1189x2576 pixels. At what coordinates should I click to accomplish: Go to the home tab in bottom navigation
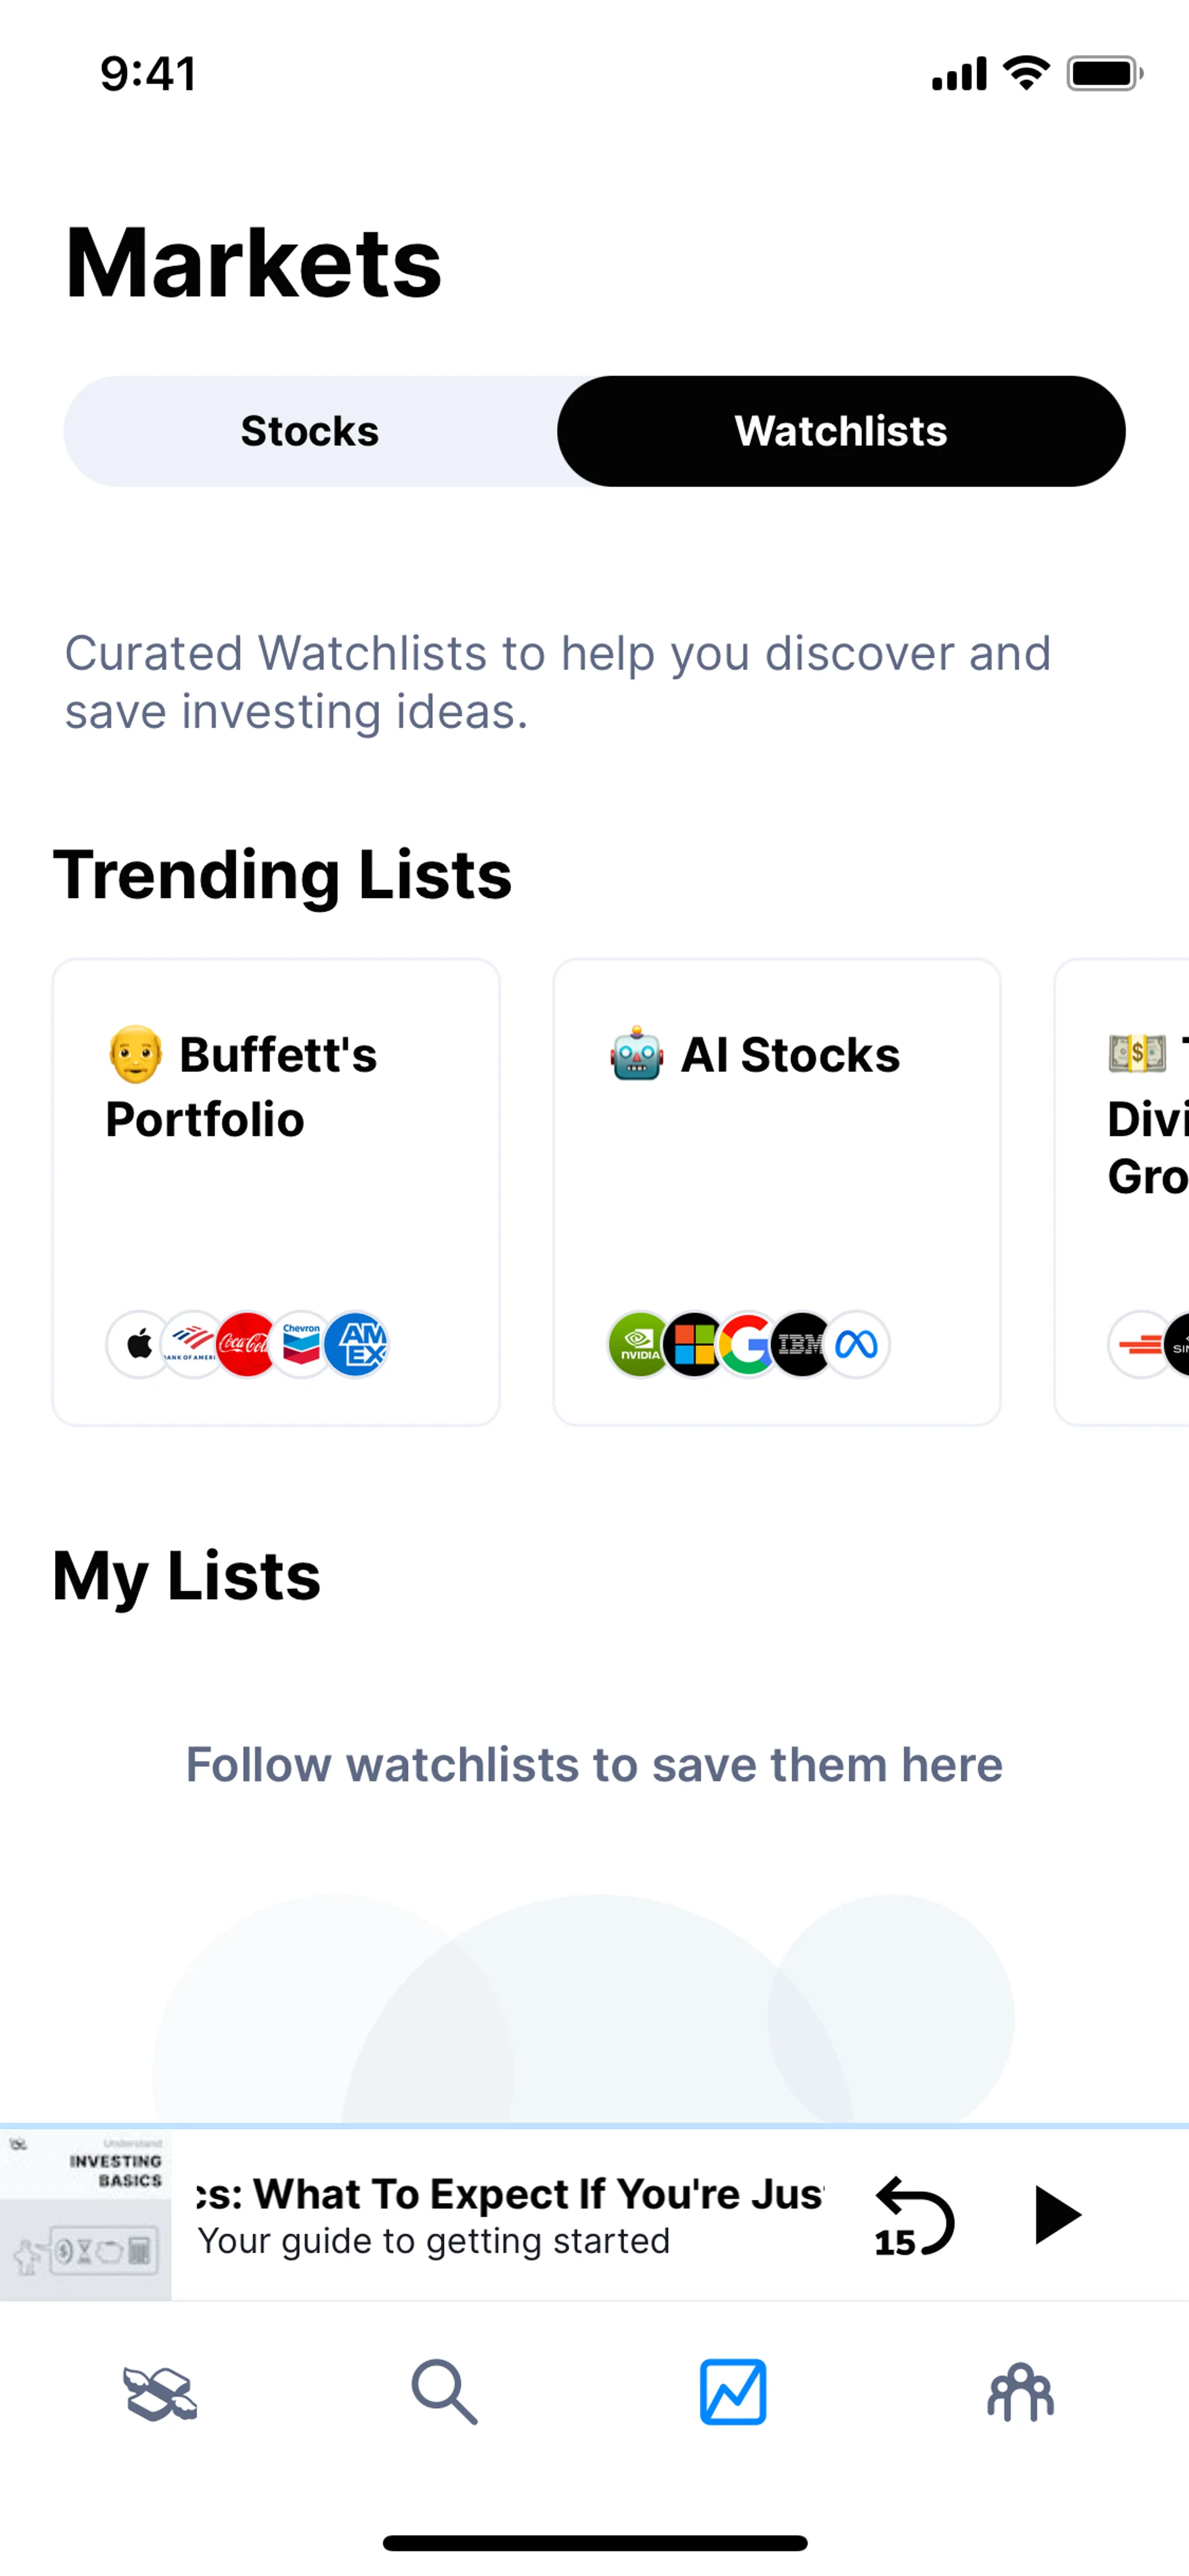coord(160,2392)
